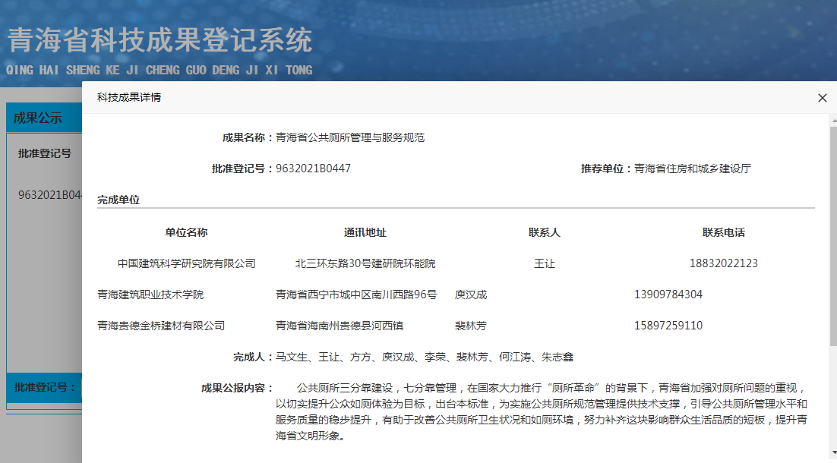
Task: Click the 通讯地址 column header
Action: [365, 233]
